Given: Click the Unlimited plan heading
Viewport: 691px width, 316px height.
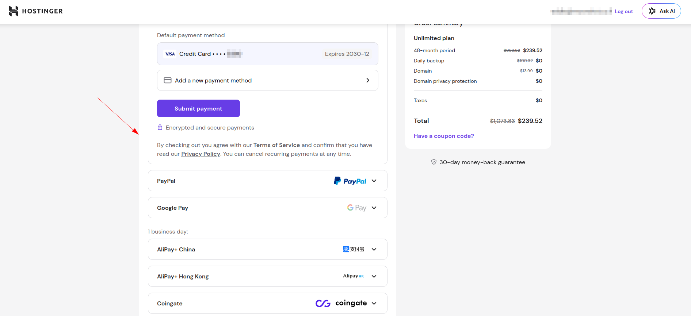Looking at the screenshot, I should (x=434, y=38).
